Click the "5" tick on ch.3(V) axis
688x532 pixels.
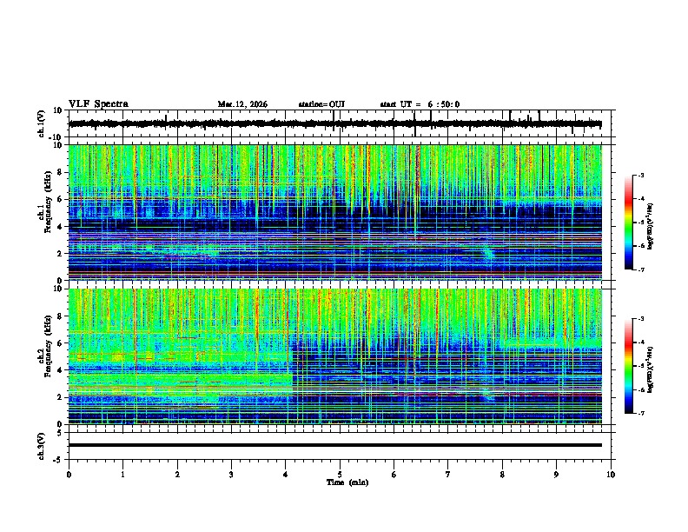point(61,433)
